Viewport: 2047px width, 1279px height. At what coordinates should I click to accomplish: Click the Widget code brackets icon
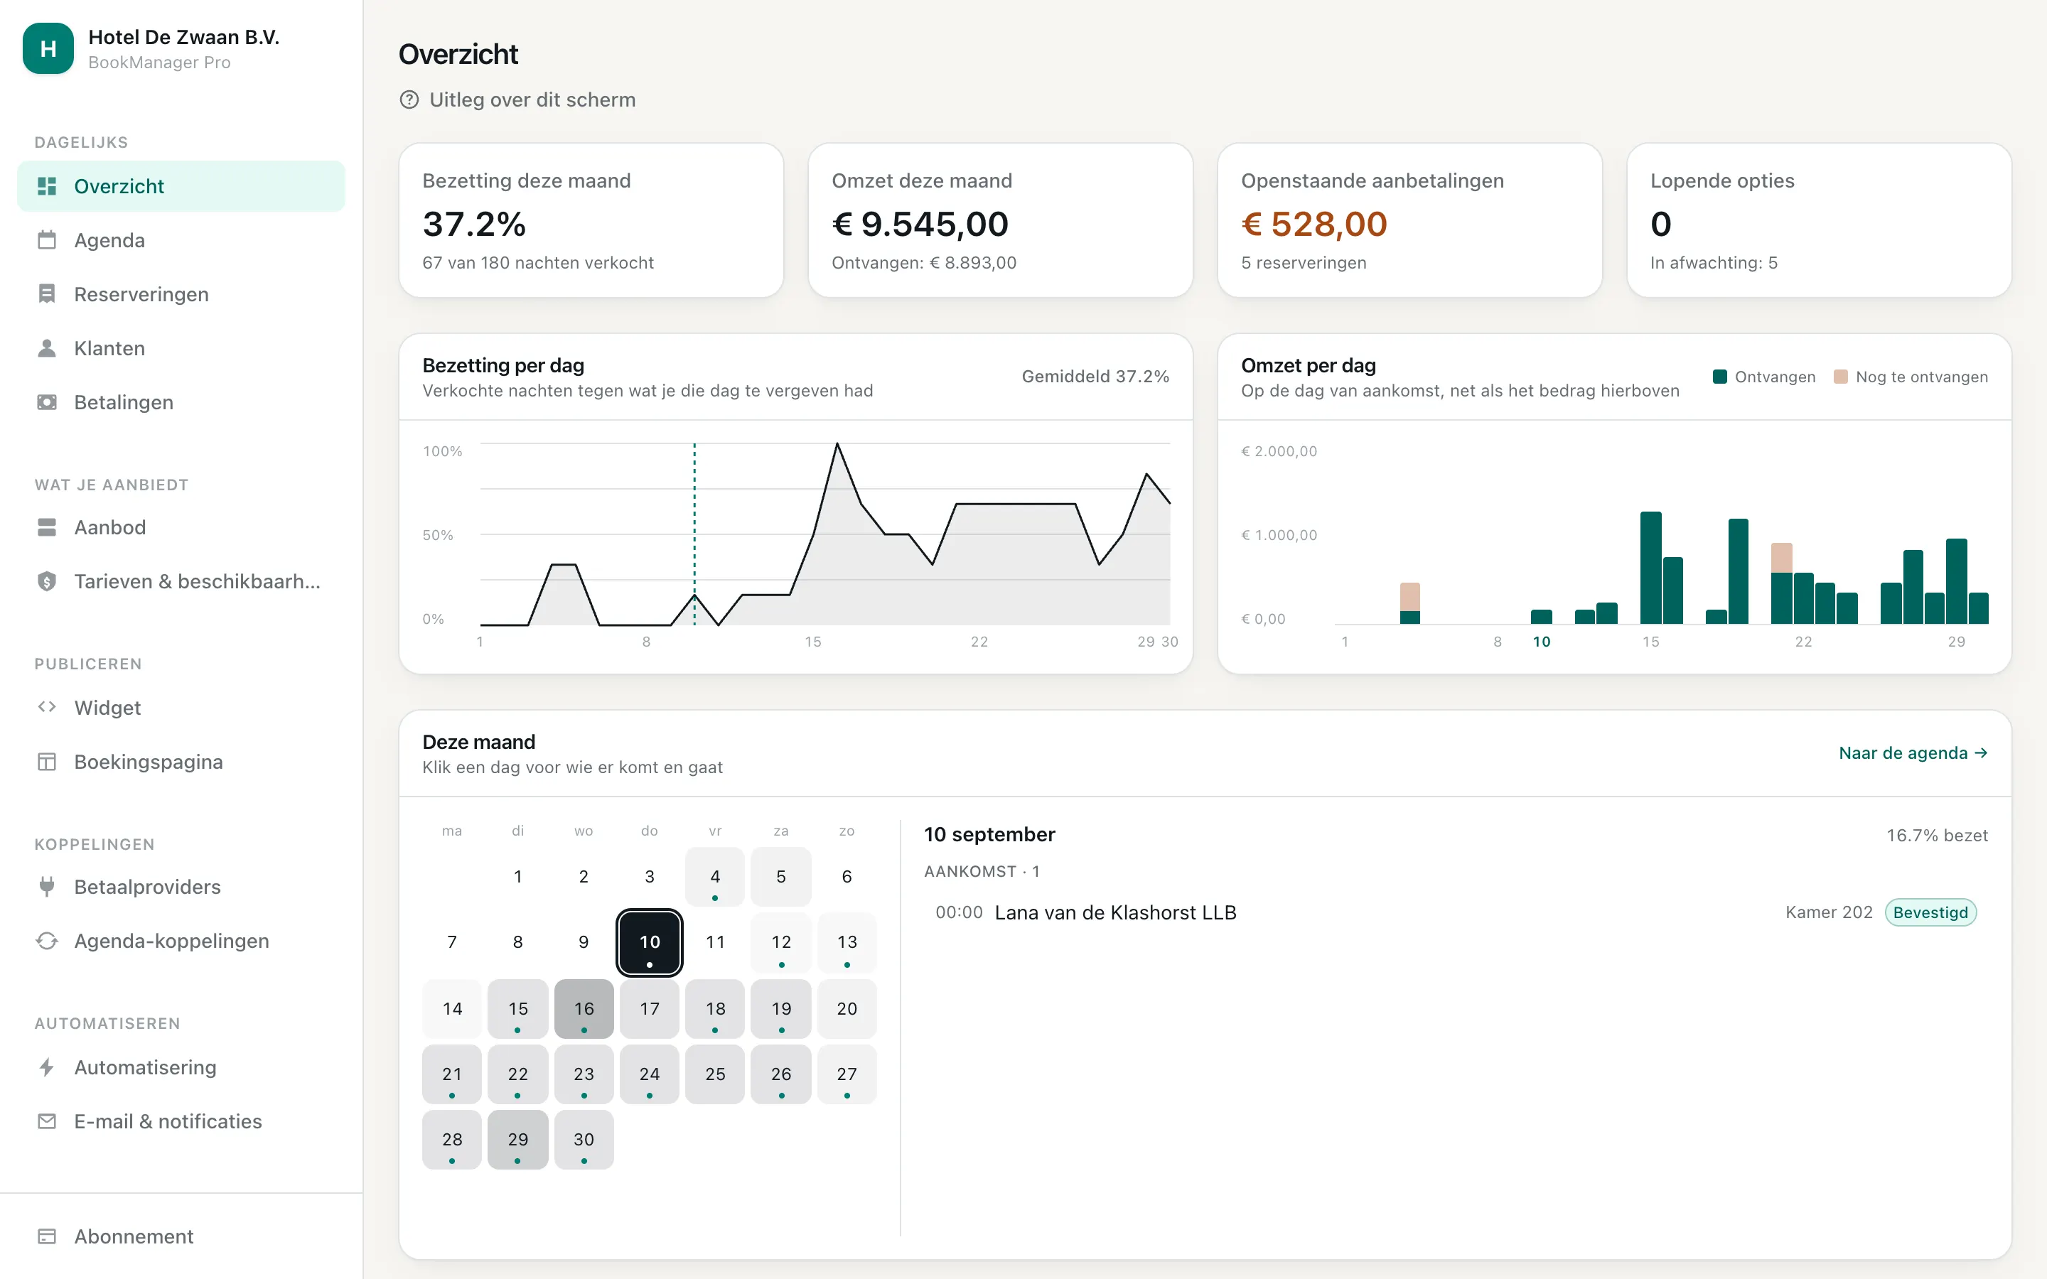[x=48, y=707]
